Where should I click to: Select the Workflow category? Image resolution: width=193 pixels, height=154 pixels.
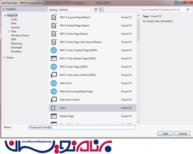[16, 52]
